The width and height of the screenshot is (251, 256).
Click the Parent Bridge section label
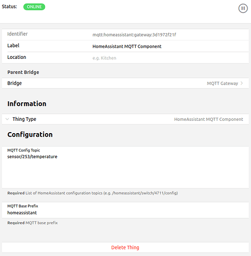[23, 72]
